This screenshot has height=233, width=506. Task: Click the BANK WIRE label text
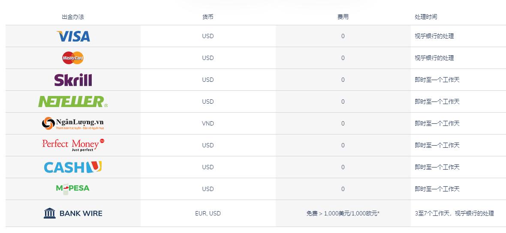(x=81, y=213)
